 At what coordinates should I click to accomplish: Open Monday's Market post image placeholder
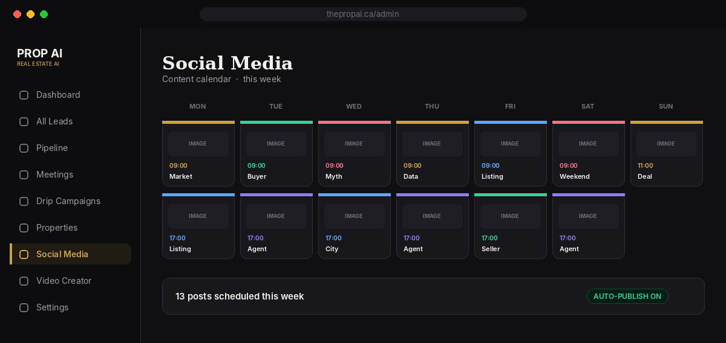[198, 144]
